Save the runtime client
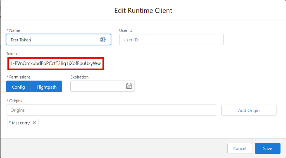This screenshot has height=158, width=286. [x=268, y=148]
